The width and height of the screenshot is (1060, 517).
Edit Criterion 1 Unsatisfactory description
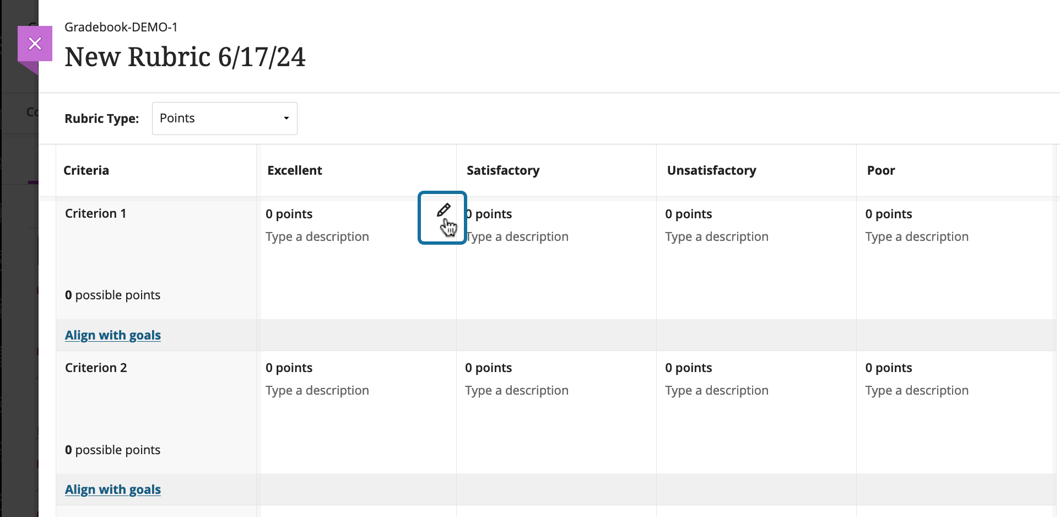click(x=716, y=237)
